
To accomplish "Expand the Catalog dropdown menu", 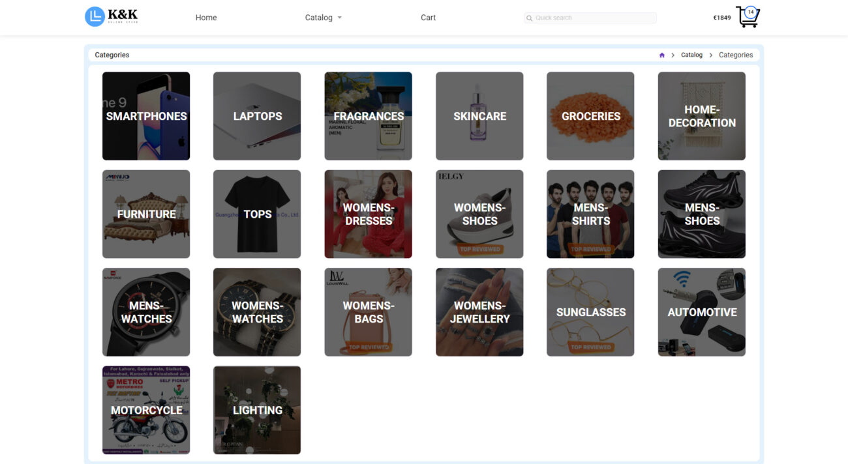I will 323,18.
